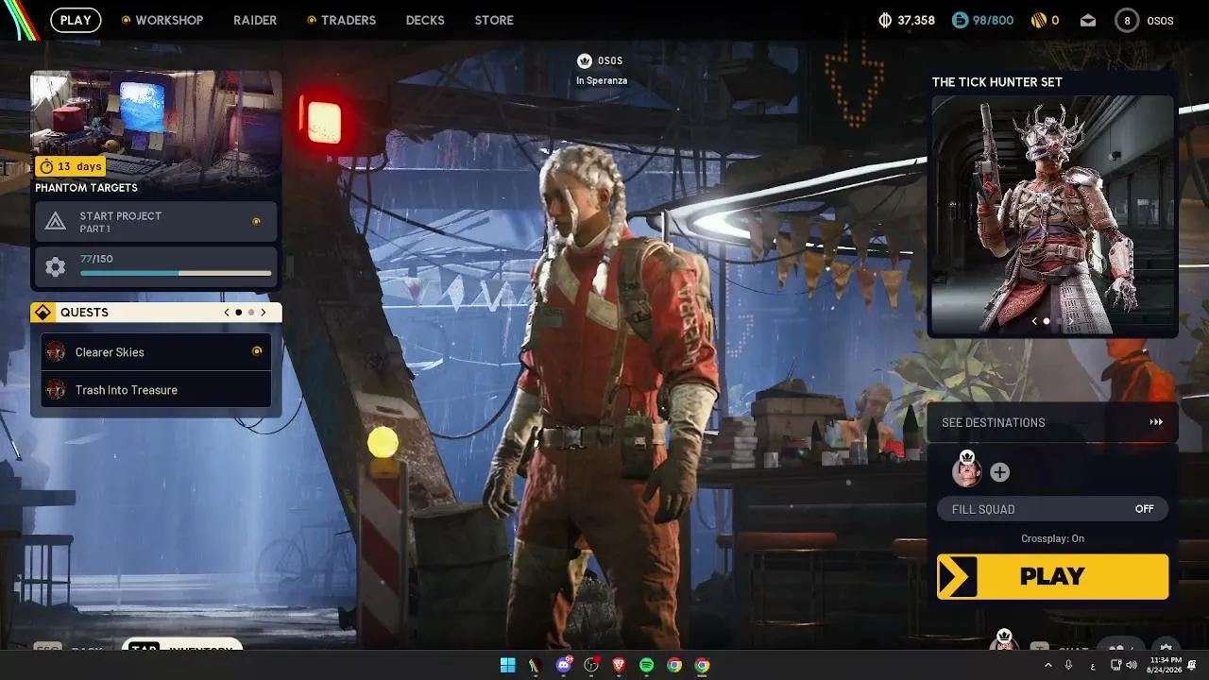The image size is (1209, 680).
Task: Add a squad member with plus icon
Action: 1000,472
